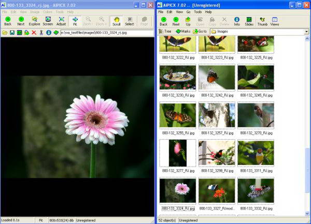Image resolution: width=311 pixels, height=224 pixels.
Task: Click Info button in browser toolbar
Action: (237, 22)
